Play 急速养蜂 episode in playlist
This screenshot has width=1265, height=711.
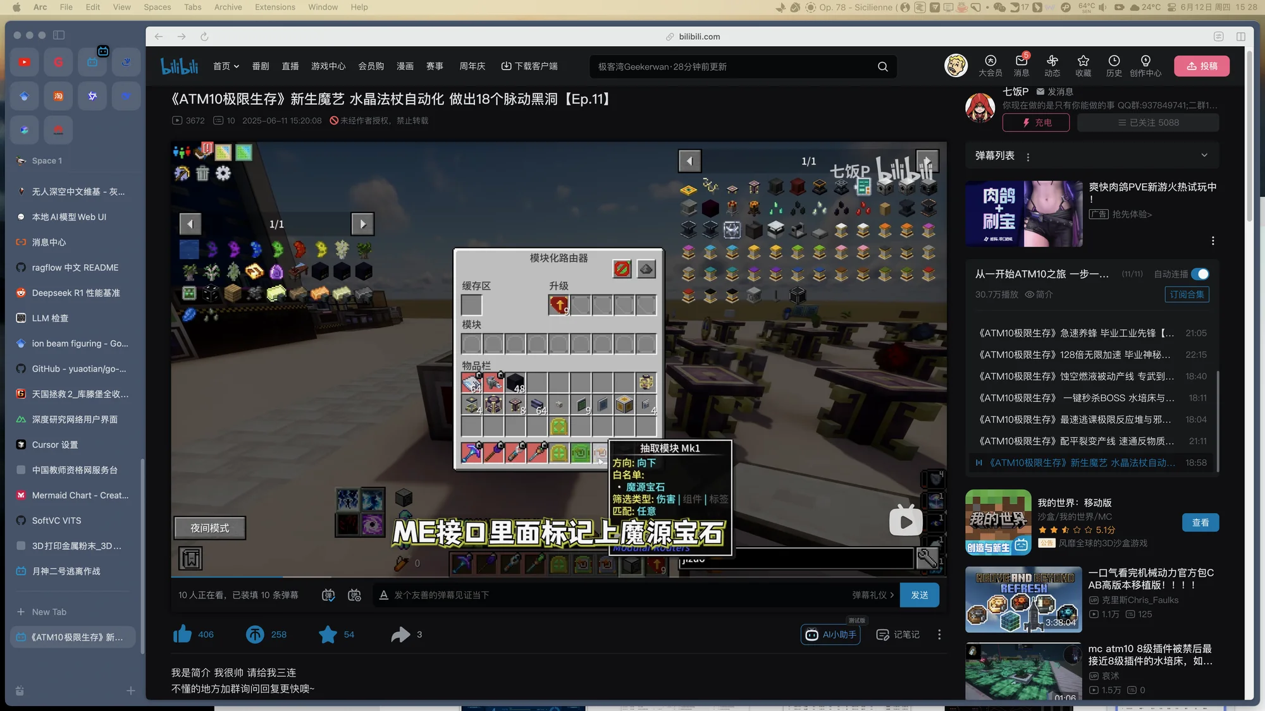[1092, 333]
